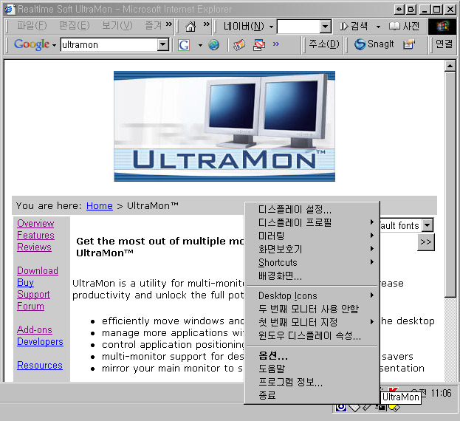The height and width of the screenshot is (421, 460).
Task: Open the Reviews link
Action: click(x=34, y=247)
